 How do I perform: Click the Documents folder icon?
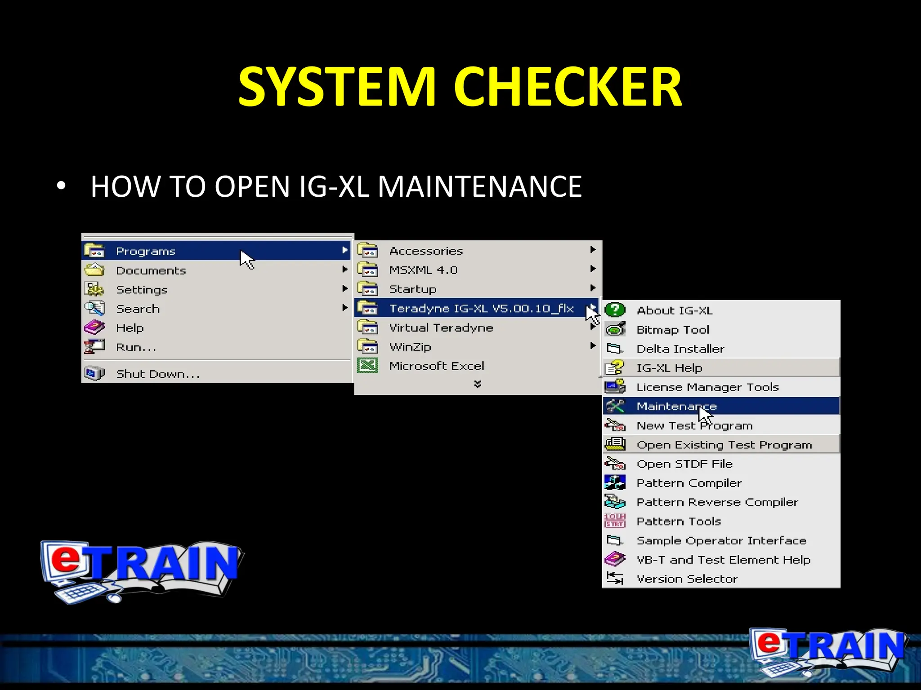94,270
